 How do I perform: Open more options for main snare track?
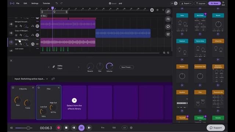click(37, 49)
